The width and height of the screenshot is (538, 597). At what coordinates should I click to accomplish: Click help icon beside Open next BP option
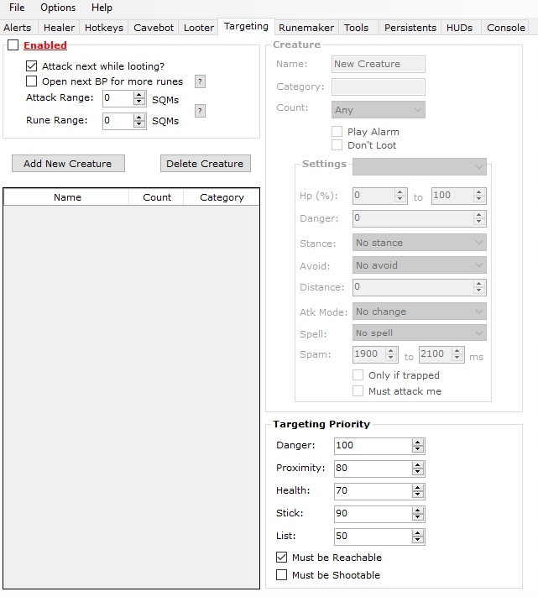coord(200,81)
